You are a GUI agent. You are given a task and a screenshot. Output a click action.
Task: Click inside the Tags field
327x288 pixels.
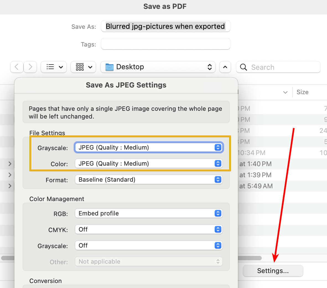click(x=165, y=44)
